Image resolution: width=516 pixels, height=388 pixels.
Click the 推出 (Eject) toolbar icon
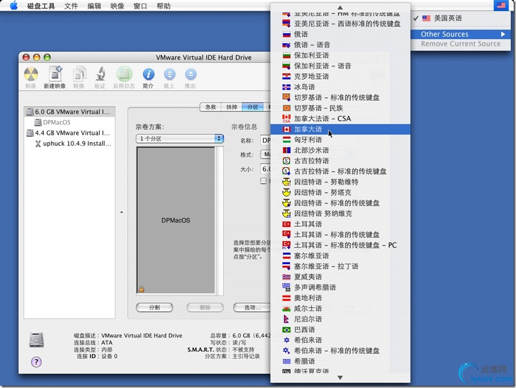(x=190, y=75)
